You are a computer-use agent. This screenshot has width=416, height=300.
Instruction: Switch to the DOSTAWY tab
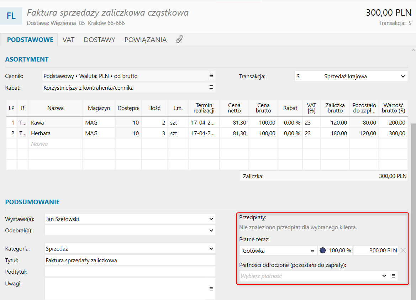coord(99,40)
